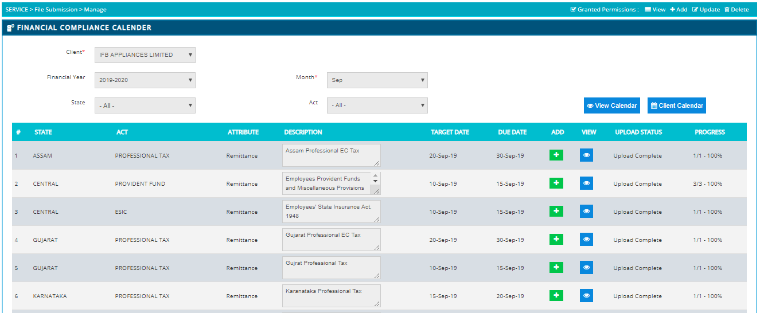The width and height of the screenshot is (760, 313).
Task: Add a file for the ESIC row
Action: click(x=556, y=212)
